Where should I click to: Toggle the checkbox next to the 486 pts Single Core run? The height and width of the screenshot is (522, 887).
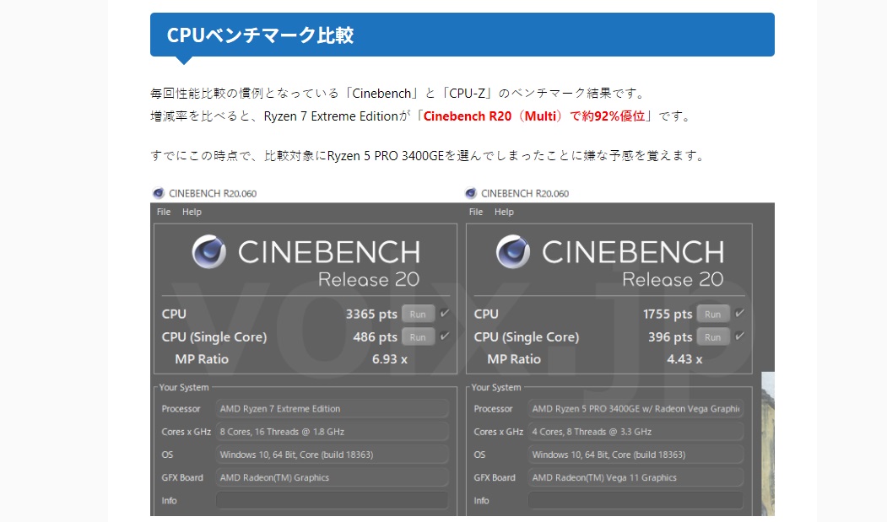[x=445, y=336]
